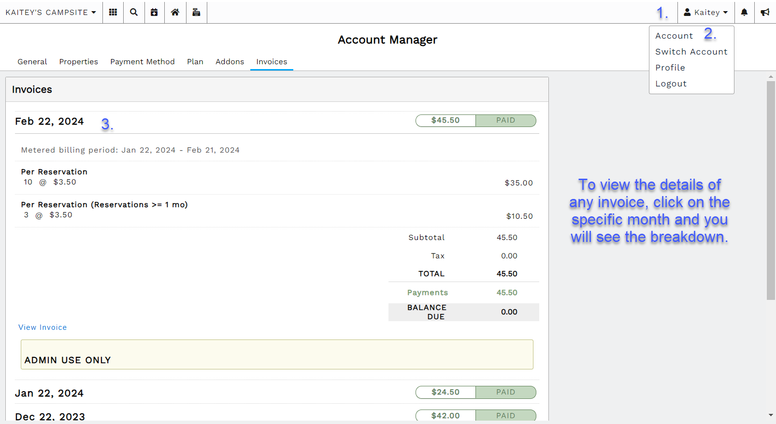Click the View Invoice link
Screen dimensions: 776x424
[x=43, y=327]
